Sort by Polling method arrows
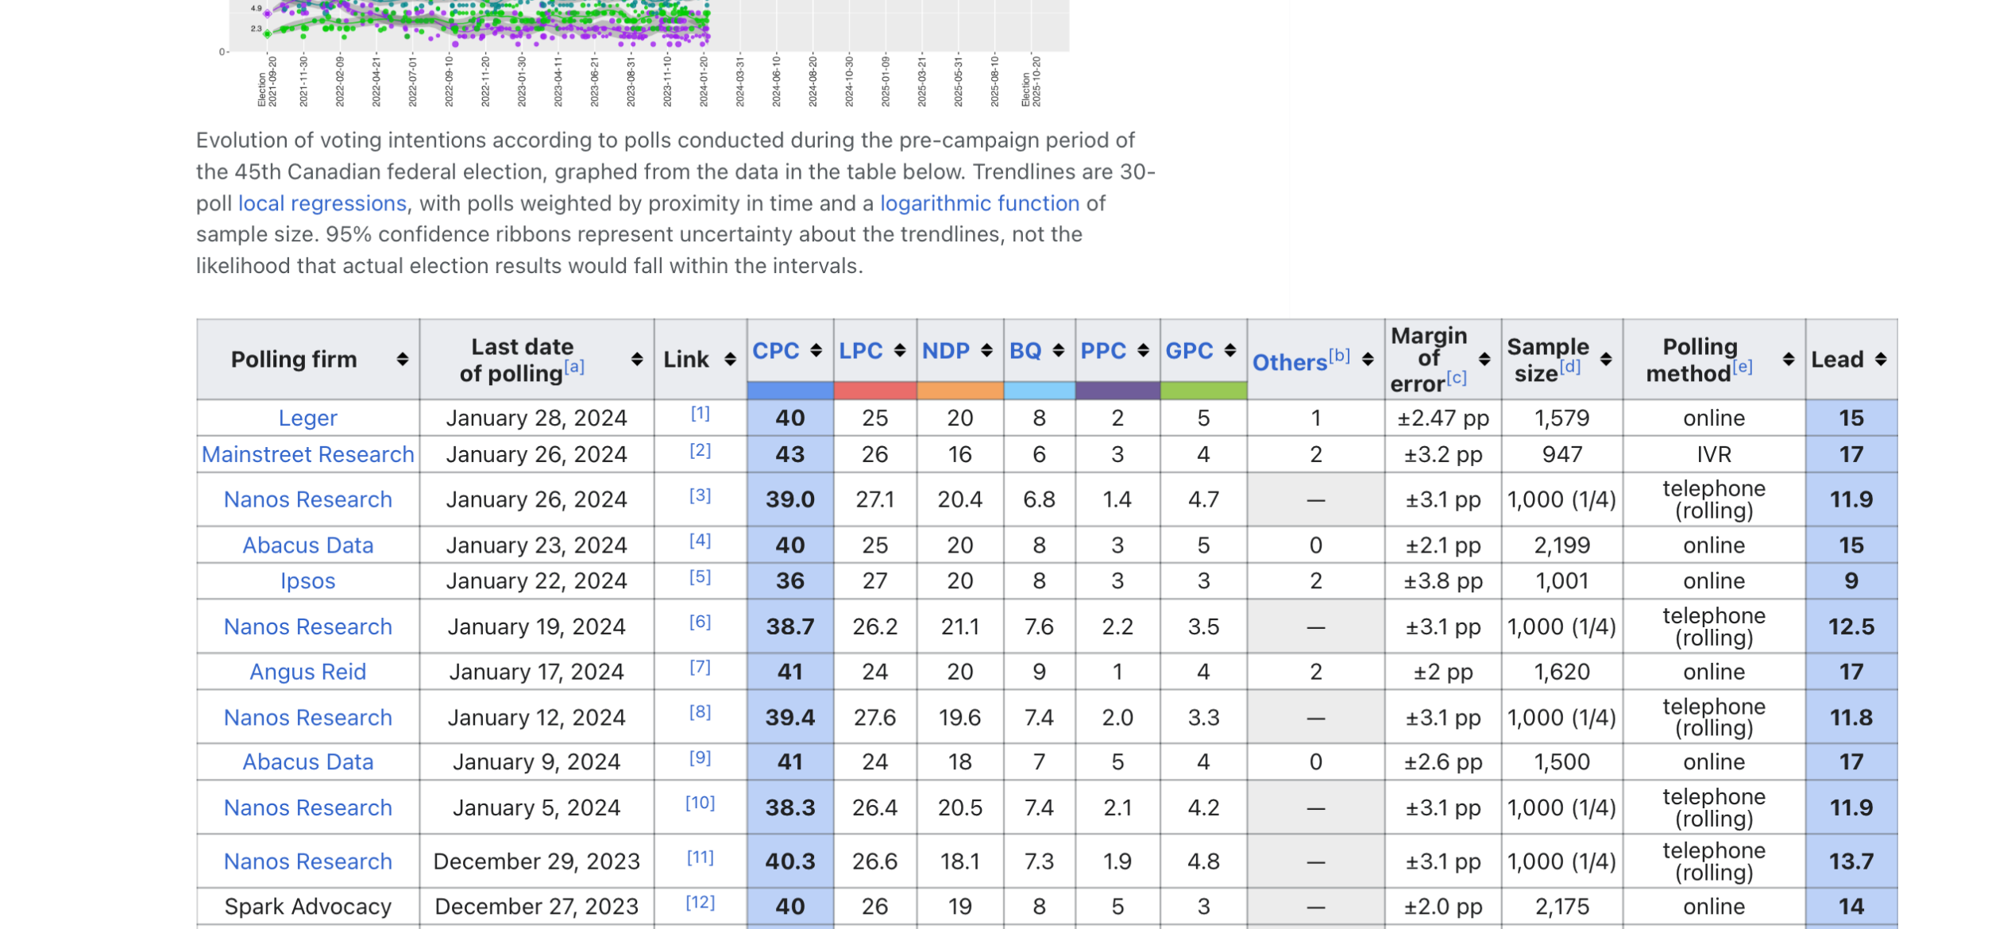Screen dimensions: 2011x929 click(x=1789, y=359)
